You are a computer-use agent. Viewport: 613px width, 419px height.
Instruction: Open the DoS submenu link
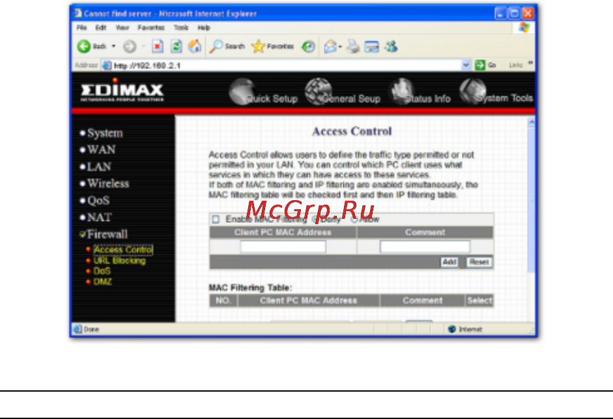click(102, 270)
